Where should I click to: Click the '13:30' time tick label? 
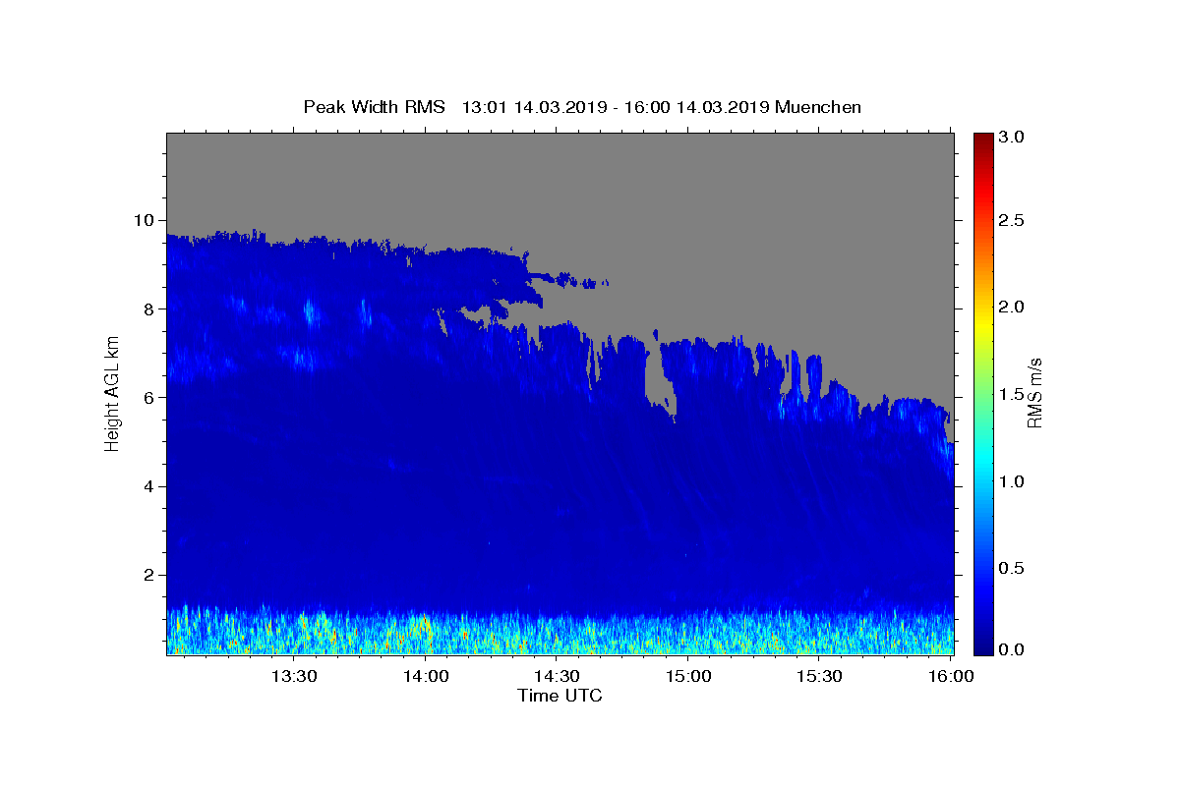[x=293, y=676]
